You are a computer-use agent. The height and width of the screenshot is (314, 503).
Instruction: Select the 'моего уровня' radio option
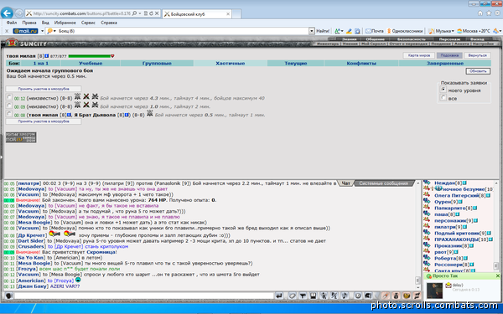point(443,90)
